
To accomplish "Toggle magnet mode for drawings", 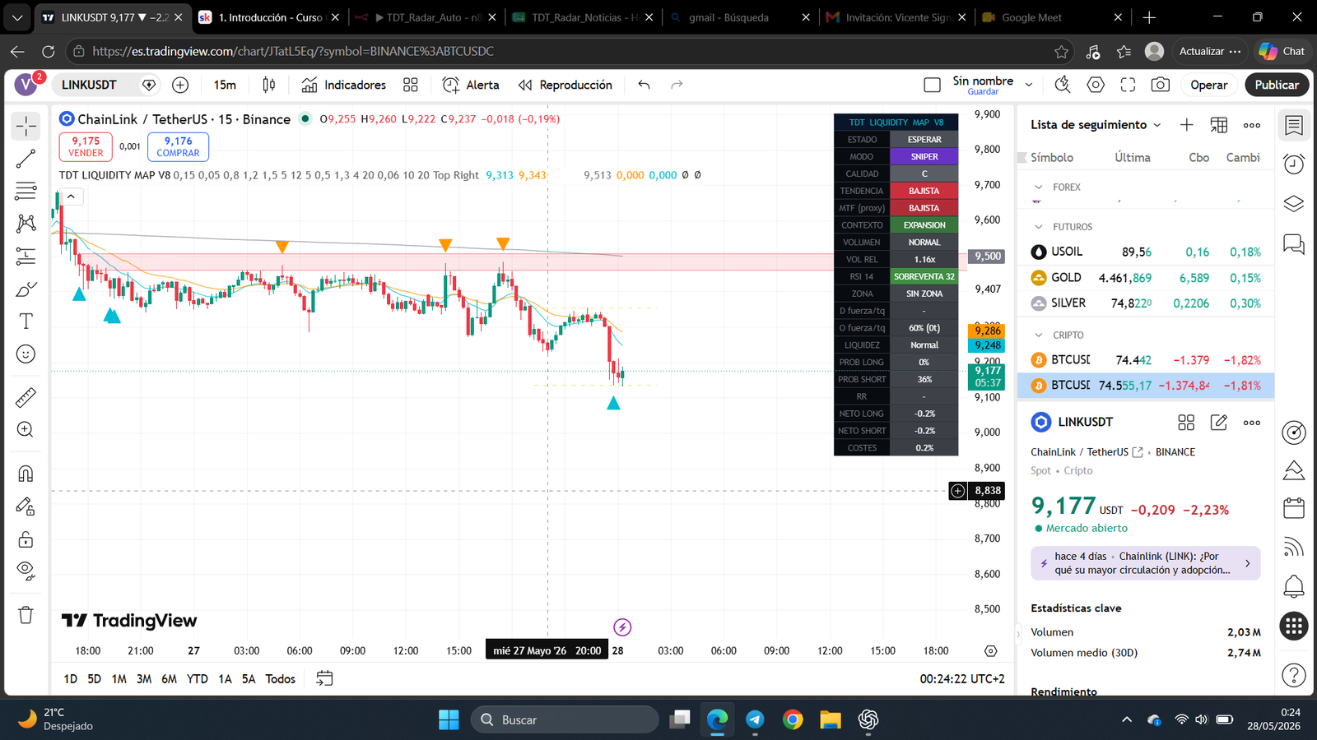I will tap(26, 474).
